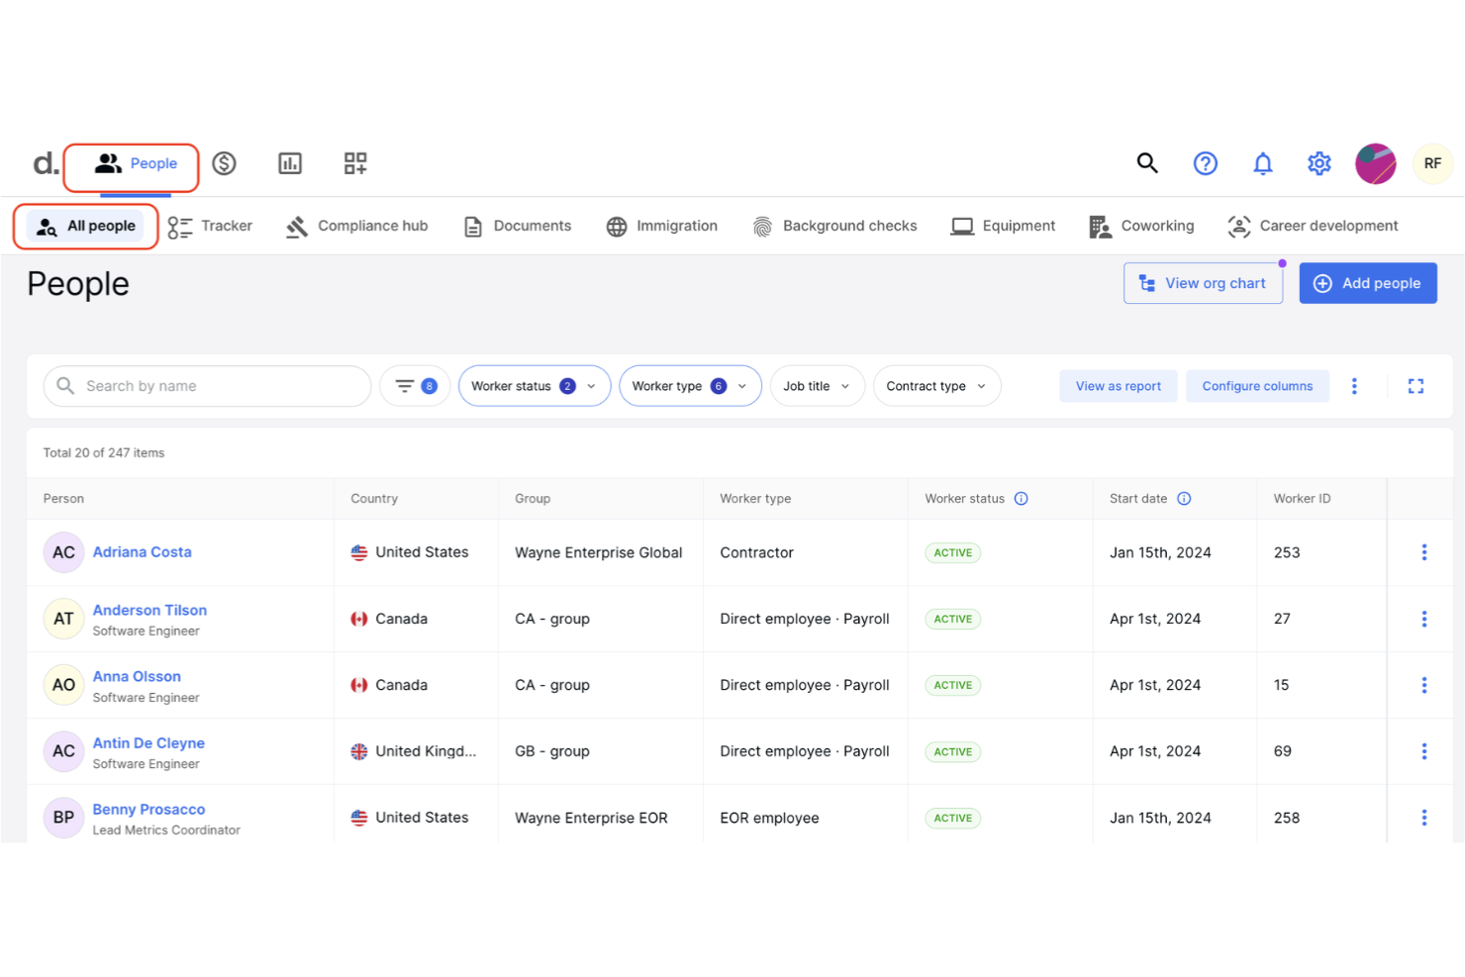The image size is (1465, 977).
Task: Open the overflow menu next to Configure columns
Action: (1354, 386)
